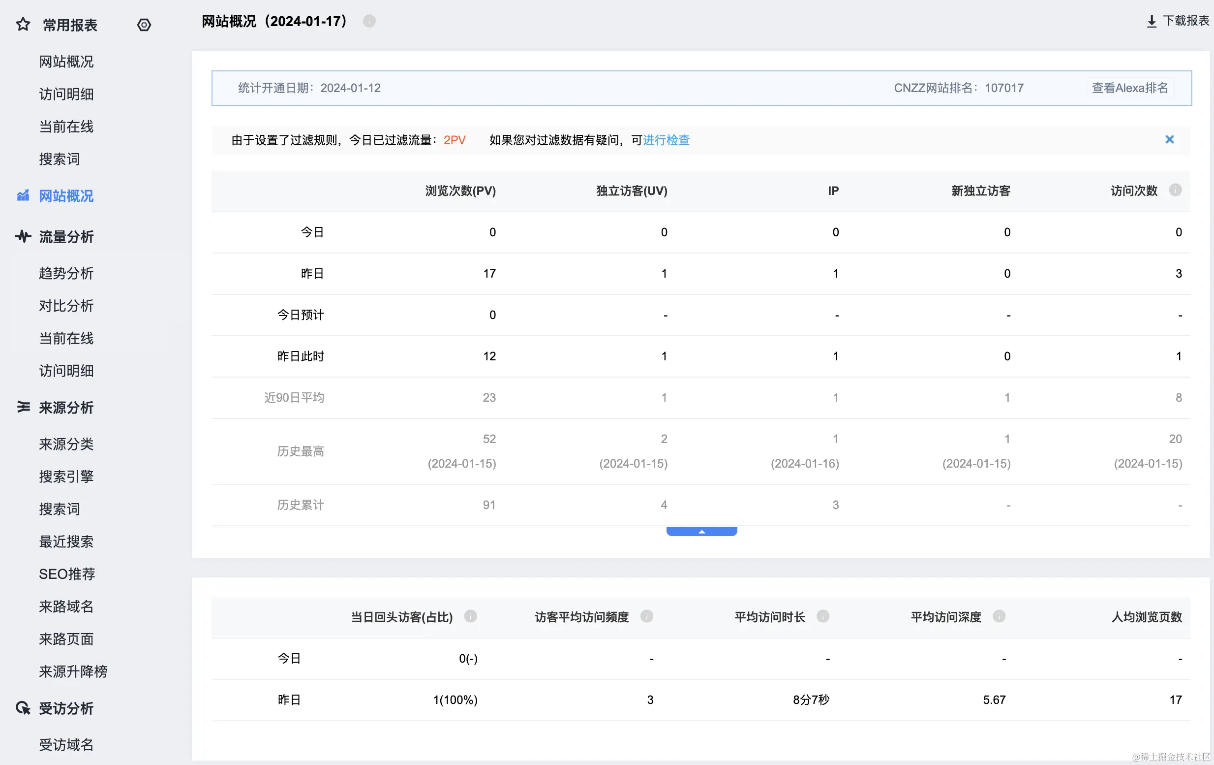Screen dimensions: 1214x765
Task: Click info icon next to 访客平均访问频度
Action: point(646,616)
